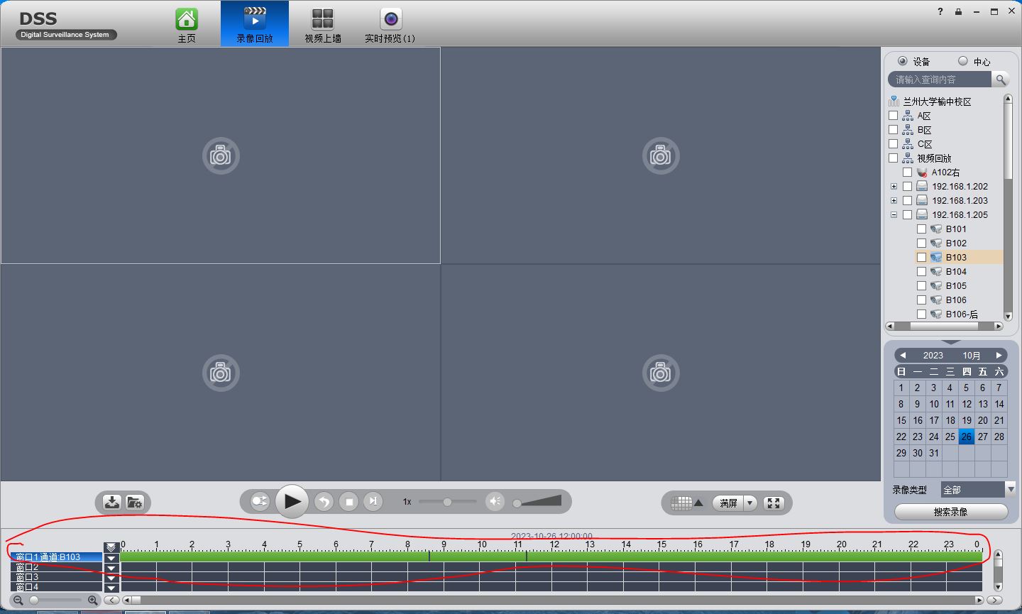Open the 窗口3 row dropdown arrow

tap(111, 578)
